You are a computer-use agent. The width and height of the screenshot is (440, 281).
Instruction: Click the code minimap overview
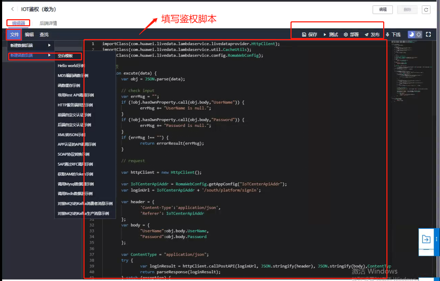[412, 71]
